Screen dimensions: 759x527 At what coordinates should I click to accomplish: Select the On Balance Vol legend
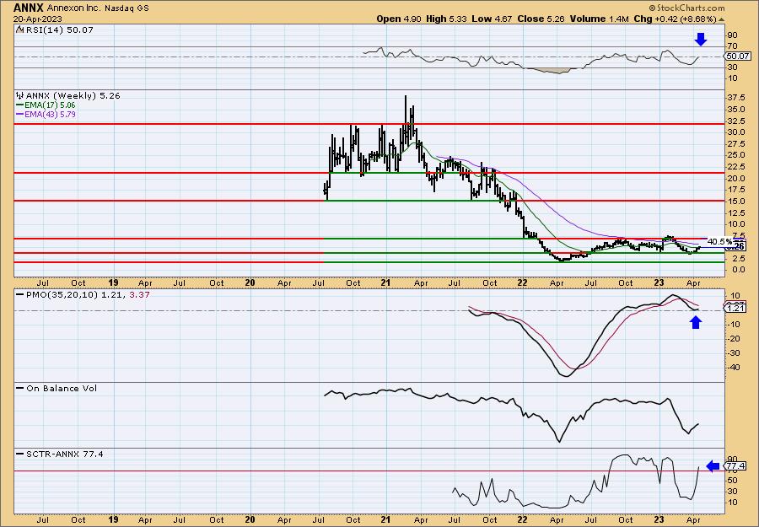(62, 388)
